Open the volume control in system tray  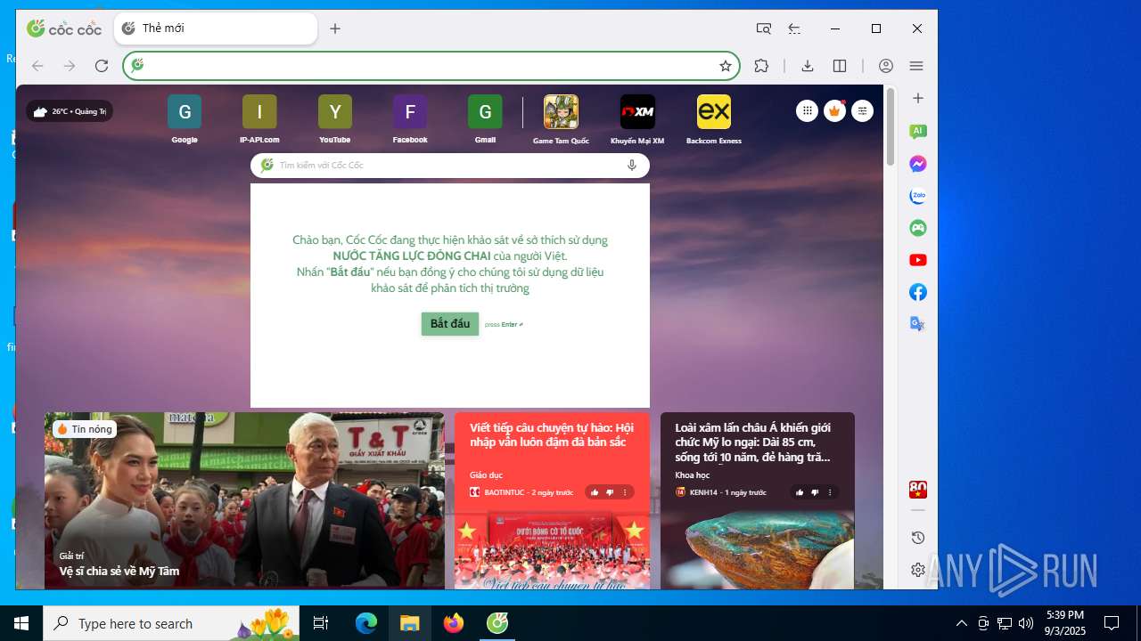click(1026, 623)
